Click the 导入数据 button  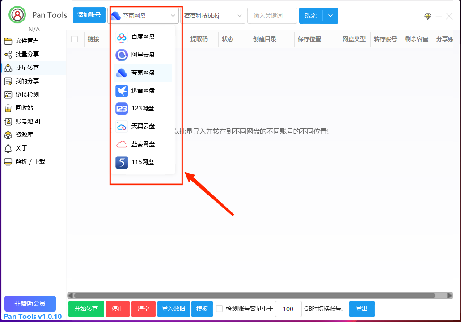click(173, 309)
